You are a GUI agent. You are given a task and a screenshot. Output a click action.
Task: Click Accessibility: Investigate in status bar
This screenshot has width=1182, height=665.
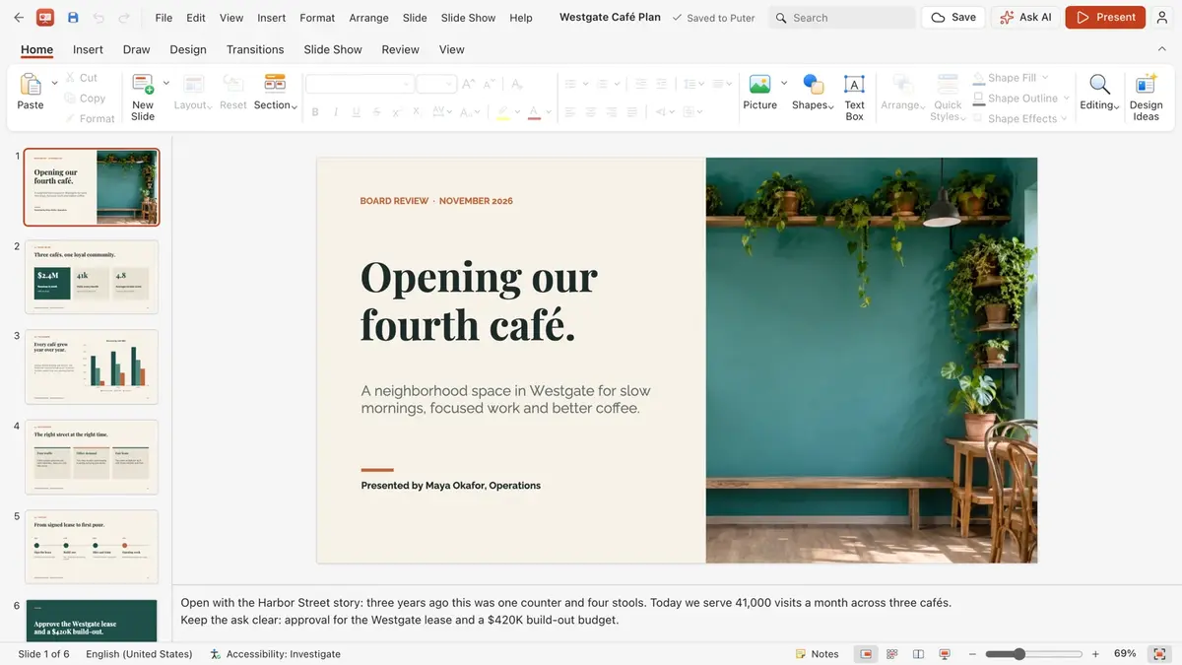pyautogui.click(x=275, y=654)
